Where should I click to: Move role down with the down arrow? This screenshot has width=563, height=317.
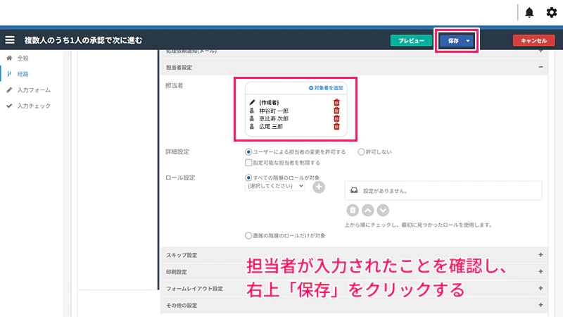383,210
